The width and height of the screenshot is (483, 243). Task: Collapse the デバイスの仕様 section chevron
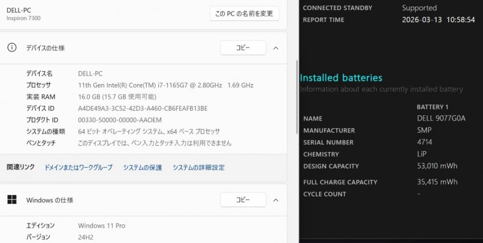(x=276, y=48)
